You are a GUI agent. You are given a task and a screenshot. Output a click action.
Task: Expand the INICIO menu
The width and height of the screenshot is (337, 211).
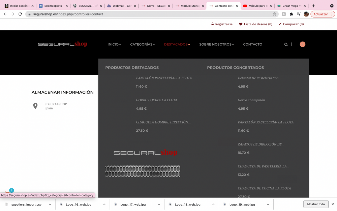click(x=114, y=44)
